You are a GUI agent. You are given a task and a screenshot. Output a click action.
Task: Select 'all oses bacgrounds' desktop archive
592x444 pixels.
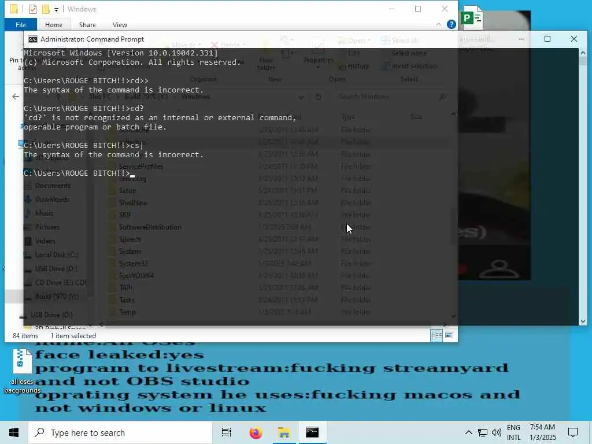[x=22, y=372]
